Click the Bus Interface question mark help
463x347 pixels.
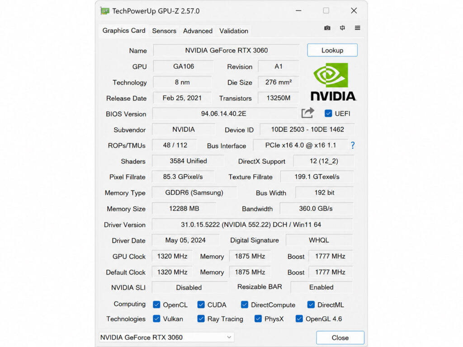(353, 145)
